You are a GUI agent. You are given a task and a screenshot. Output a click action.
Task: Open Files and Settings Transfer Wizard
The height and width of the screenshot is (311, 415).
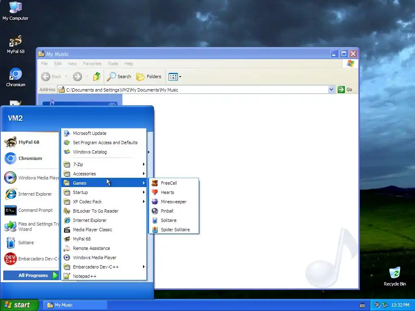coord(31,226)
